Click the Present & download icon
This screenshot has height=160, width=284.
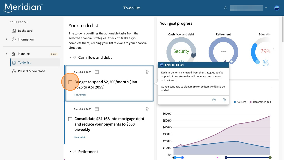tap(14, 71)
